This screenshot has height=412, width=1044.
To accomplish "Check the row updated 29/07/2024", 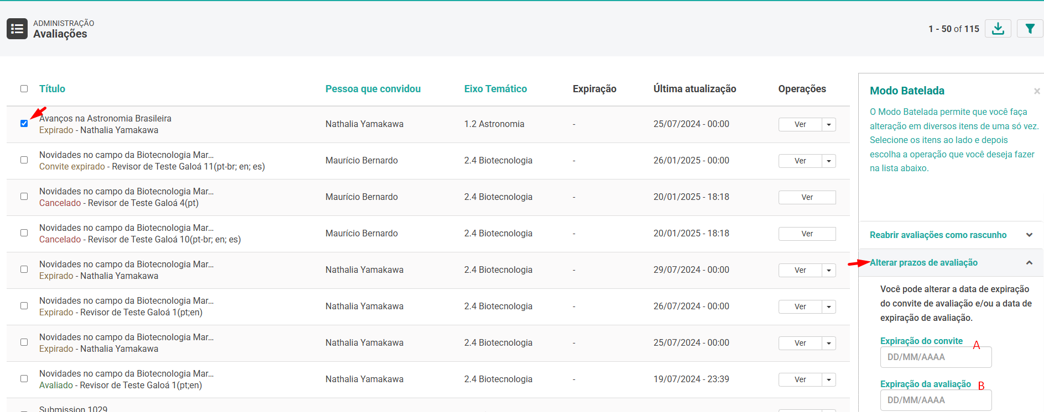I will point(24,270).
